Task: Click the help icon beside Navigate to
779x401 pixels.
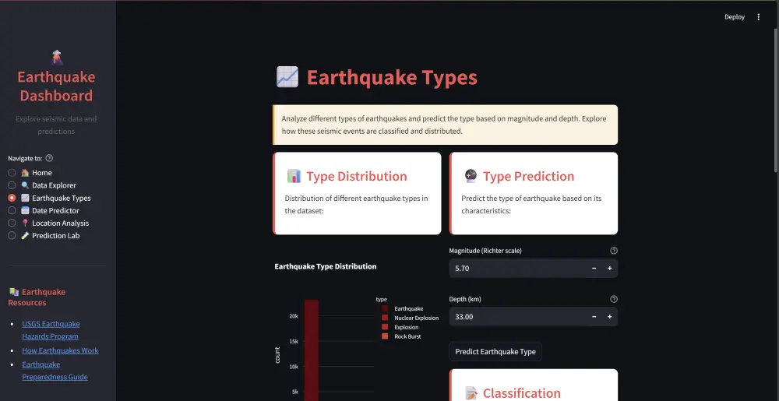Action: point(49,158)
